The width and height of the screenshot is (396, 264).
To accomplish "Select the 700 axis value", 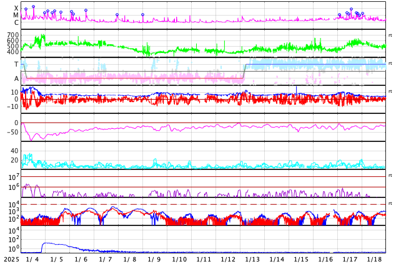I will (x=13, y=35).
